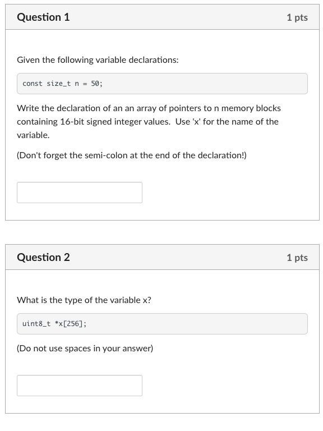Click '*x' in the uint8_t declaration
The width and height of the screenshot is (323, 431).
click(x=59, y=324)
